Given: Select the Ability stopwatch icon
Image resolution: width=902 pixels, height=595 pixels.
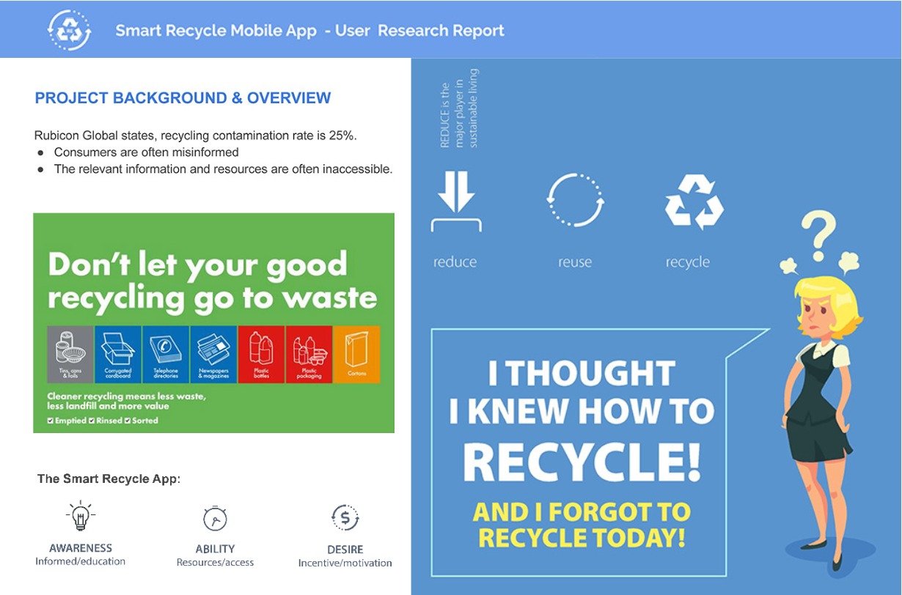Looking at the screenshot, I should (216, 519).
